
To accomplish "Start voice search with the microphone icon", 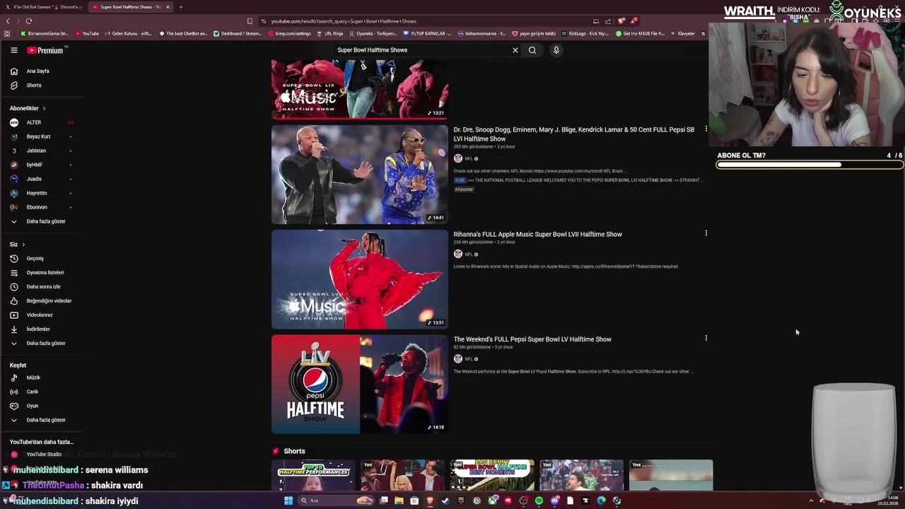I will 556,50.
